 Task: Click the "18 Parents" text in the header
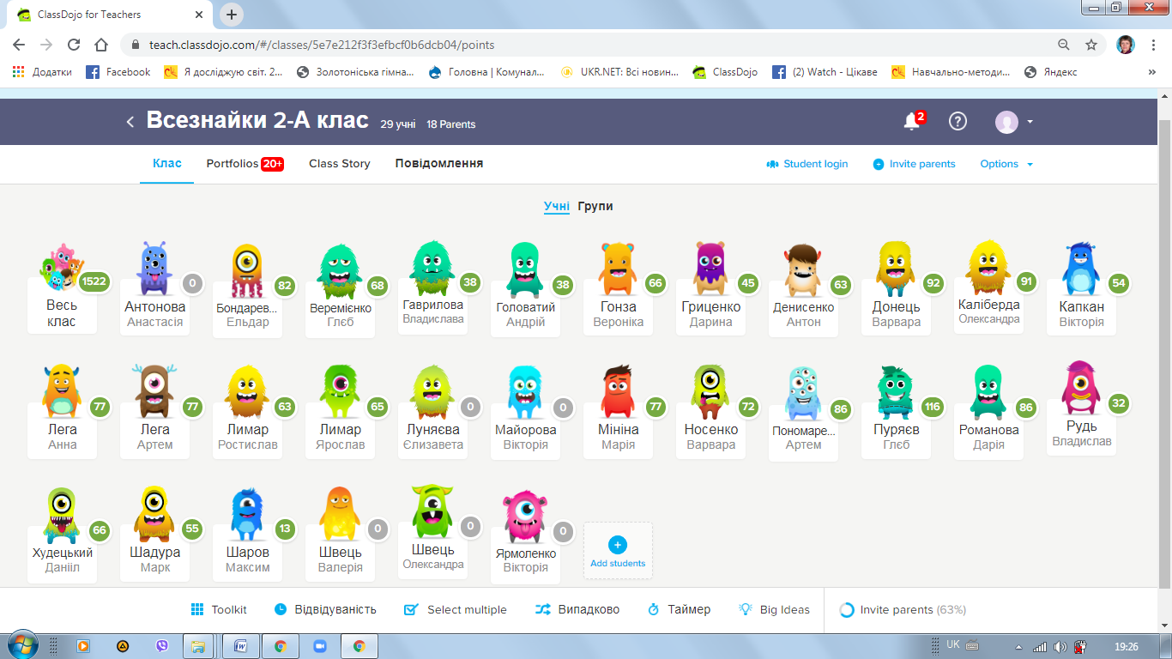pyautogui.click(x=451, y=124)
